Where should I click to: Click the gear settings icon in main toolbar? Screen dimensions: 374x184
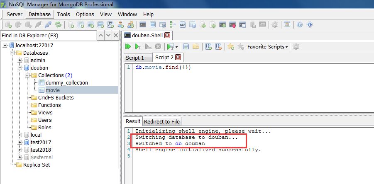[275, 24]
